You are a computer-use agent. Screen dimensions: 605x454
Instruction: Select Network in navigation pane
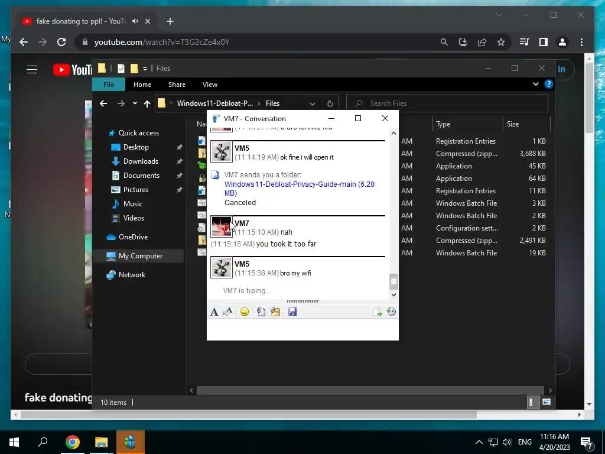coord(132,275)
